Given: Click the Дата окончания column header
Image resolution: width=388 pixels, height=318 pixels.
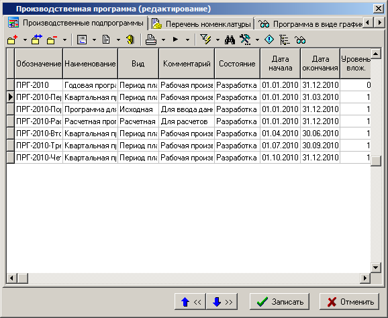Looking at the screenshot, I should click(x=320, y=64).
